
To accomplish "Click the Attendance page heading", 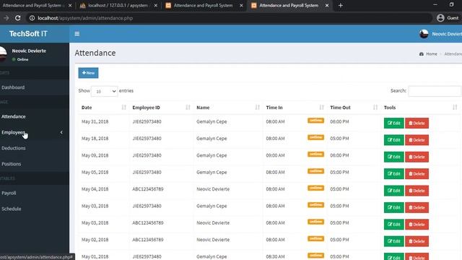I will coord(95,53).
